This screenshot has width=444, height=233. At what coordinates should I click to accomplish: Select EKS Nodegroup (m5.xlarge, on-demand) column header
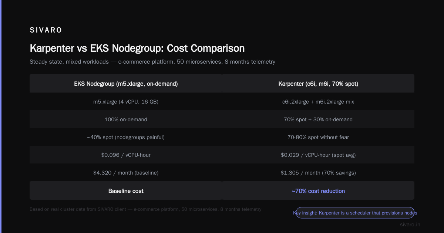pos(126,84)
